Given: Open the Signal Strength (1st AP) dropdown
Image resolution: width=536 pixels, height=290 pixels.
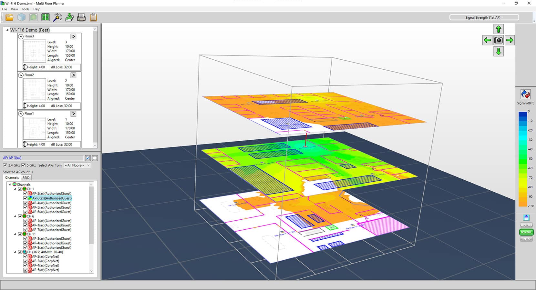Looking at the screenshot, I should pyautogui.click(x=484, y=17).
